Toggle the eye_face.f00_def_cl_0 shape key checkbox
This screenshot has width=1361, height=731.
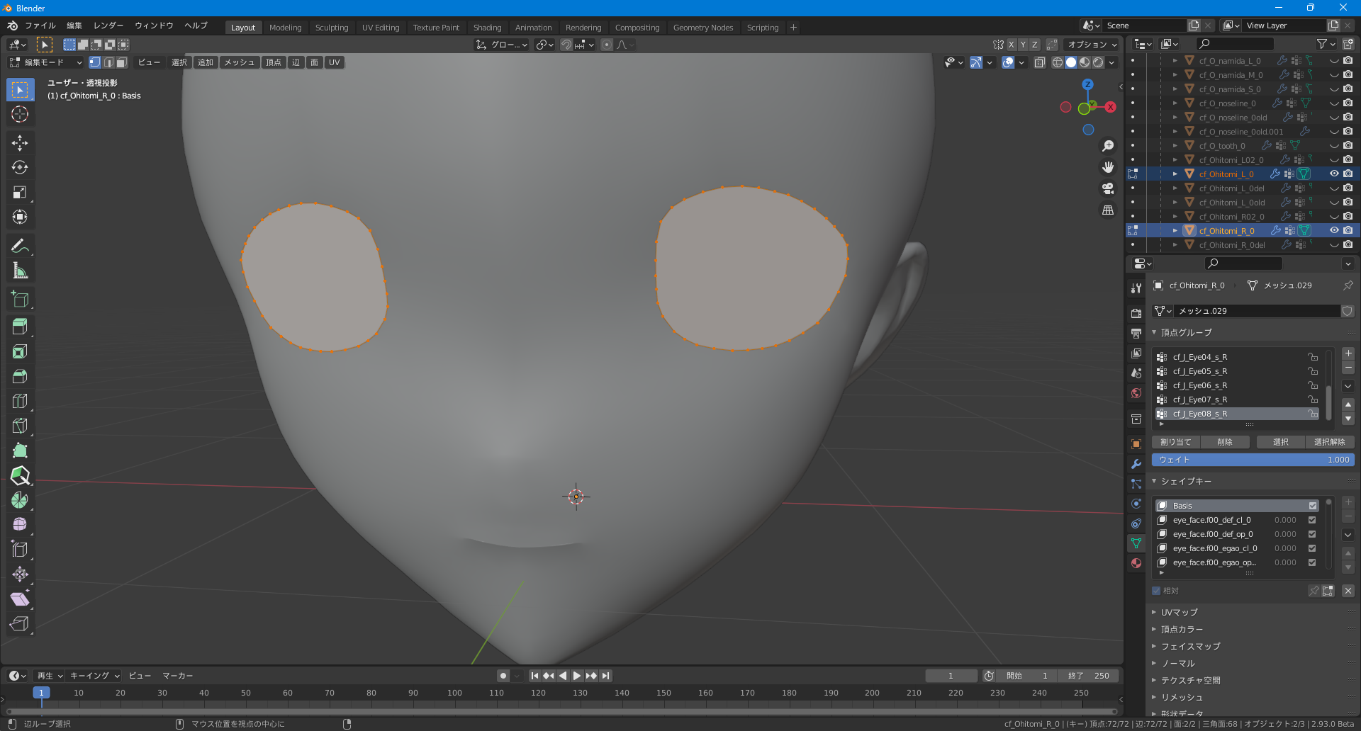coord(1312,520)
